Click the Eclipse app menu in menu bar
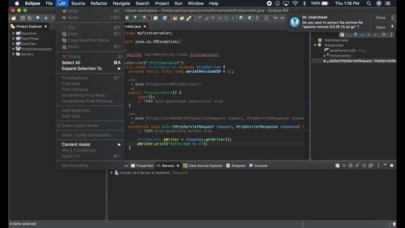Viewport: 405px width, 228px height. tap(32, 3)
